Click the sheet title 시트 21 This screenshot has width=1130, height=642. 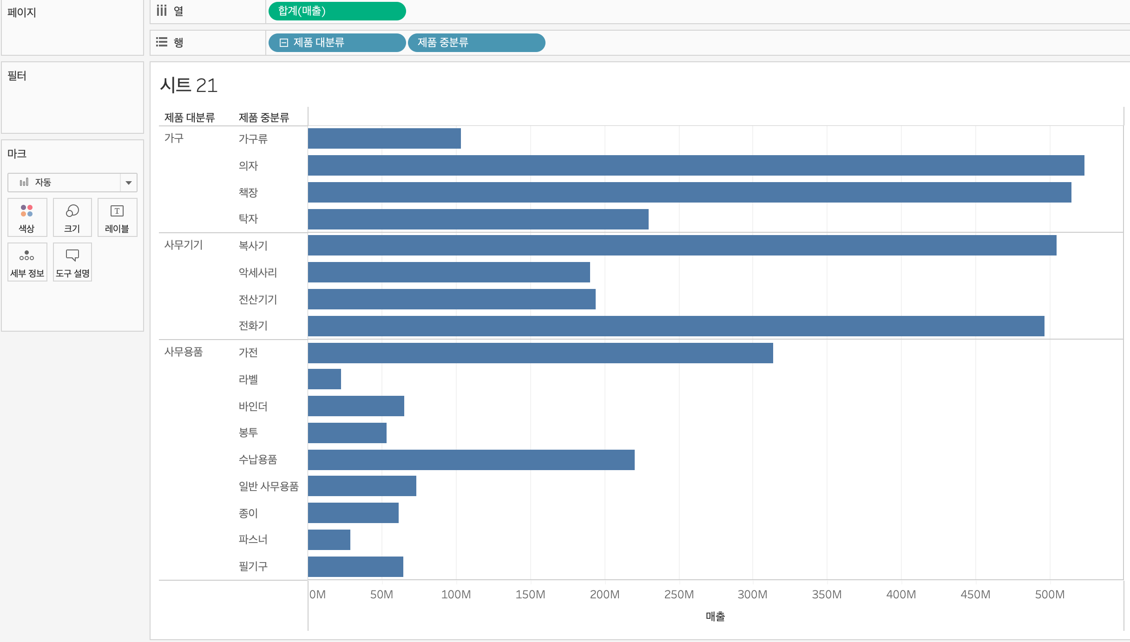[189, 85]
